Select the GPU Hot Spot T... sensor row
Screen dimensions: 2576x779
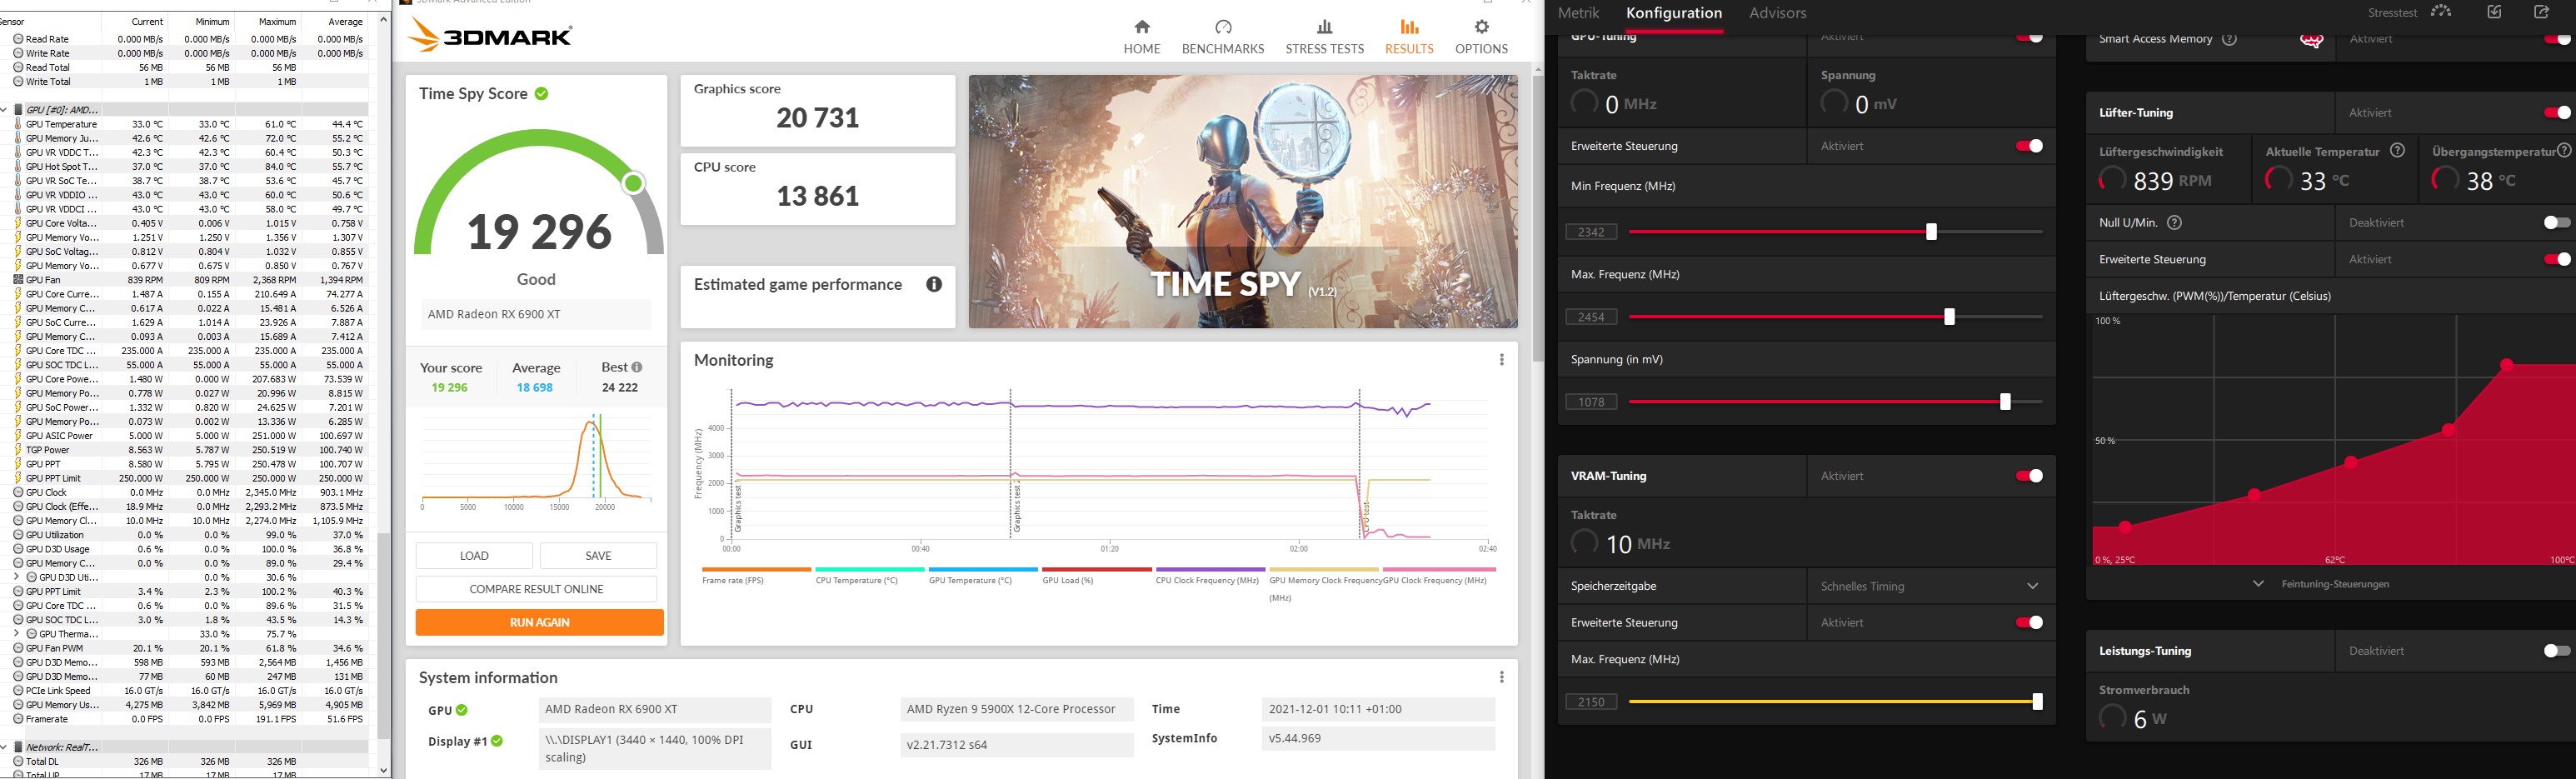coord(190,167)
